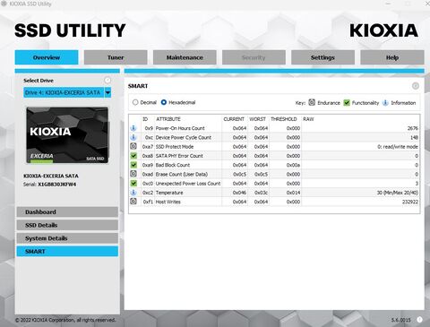The width and height of the screenshot is (430, 327).
Task: Select the SMART sidebar button
Action: 67,252
